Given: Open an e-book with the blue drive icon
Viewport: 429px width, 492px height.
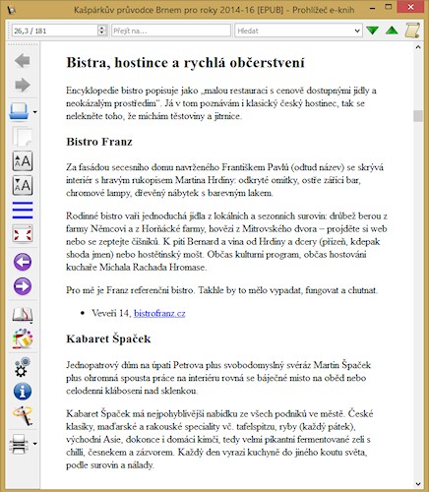Looking at the screenshot, I should tap(19, 112).
